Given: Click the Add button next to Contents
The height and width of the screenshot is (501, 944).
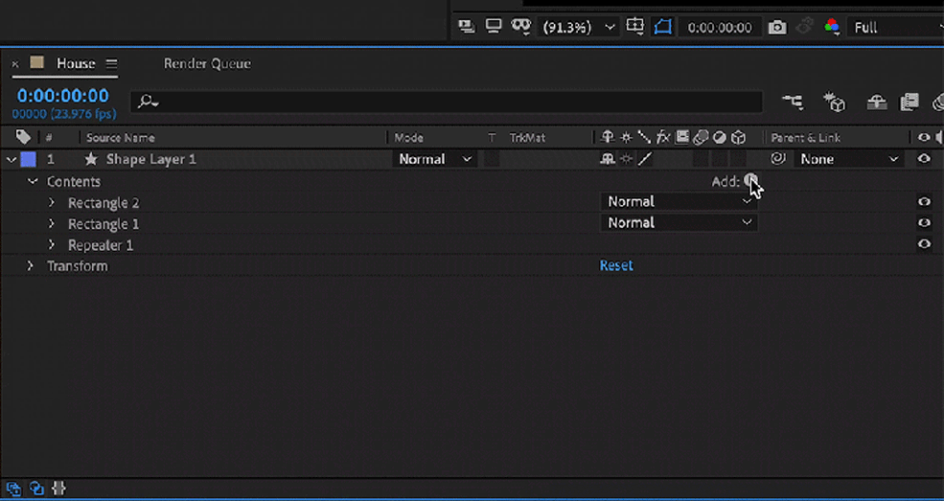Looking at the screenshot, I should point(750,180).
